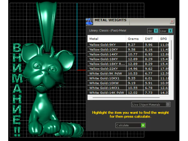The height and width of the screenshot is (141, 188).
Task: Click the 6.93 DWT value
Action: click(x=149, y=54)
